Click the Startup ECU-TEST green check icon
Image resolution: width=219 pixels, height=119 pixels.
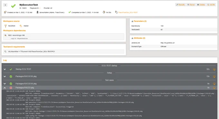[x=11, y=69]
